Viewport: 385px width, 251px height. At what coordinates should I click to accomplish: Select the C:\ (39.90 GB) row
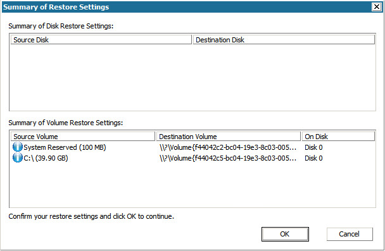(x=192, y=158)
